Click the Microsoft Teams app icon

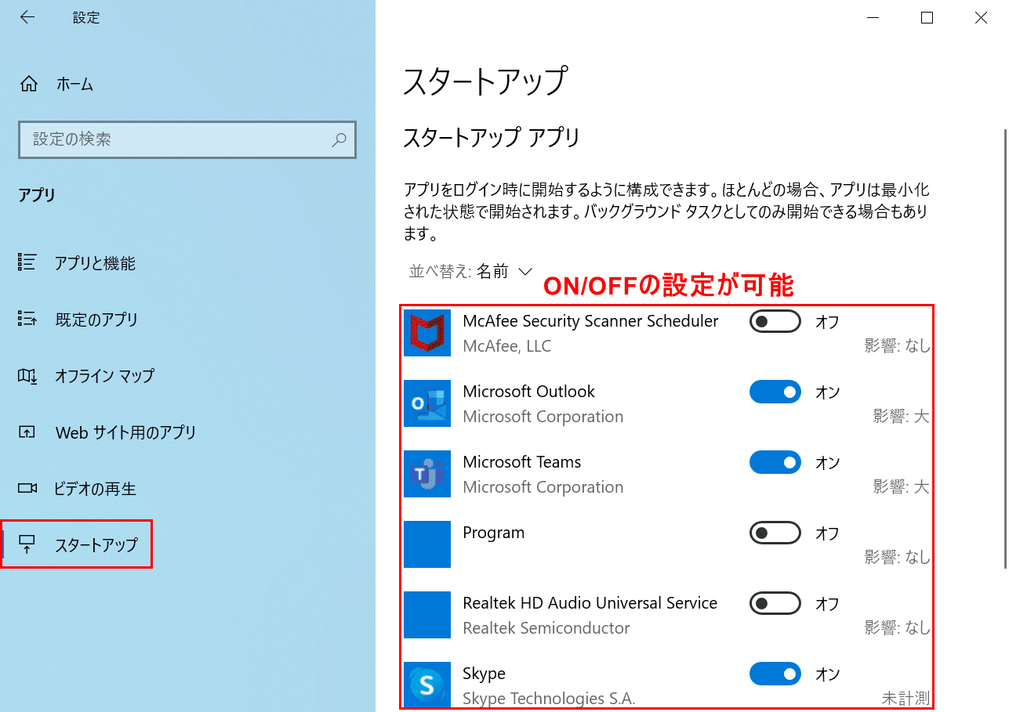tap(427, 474)
